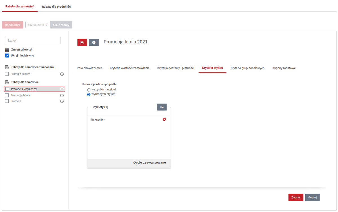Click the red save disk icon
338x212 pixels.
(x=82, y=42)
